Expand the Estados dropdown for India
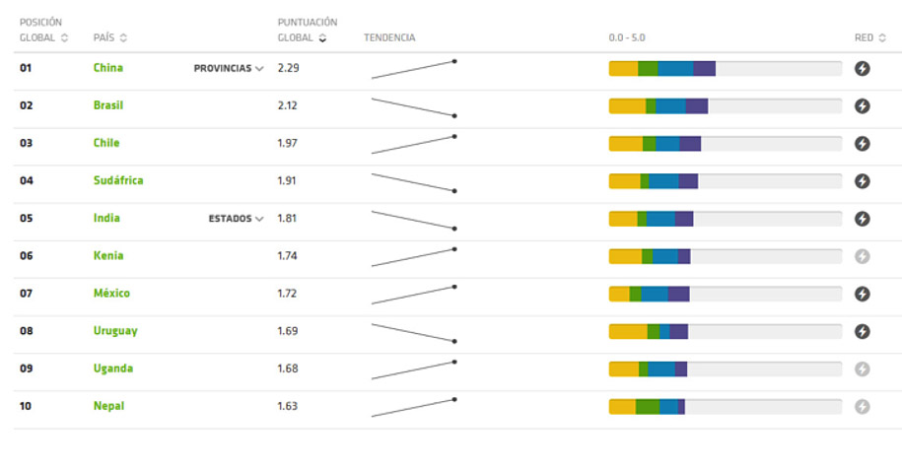Image resolution: width=902 pixels, height=467 pixels. pos(236,219)
